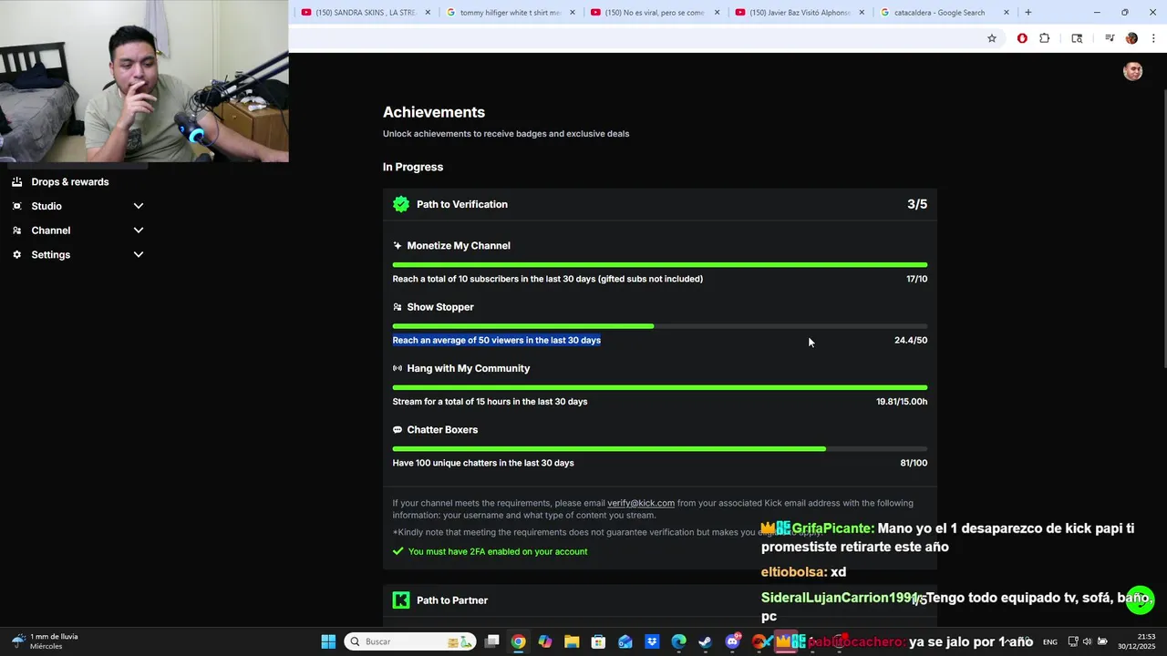
Task: Click the Monetize My Channel progress bar
Action: 660,264
